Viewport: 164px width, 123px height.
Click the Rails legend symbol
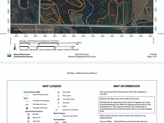pyautogui.click(x=57, y=122)
